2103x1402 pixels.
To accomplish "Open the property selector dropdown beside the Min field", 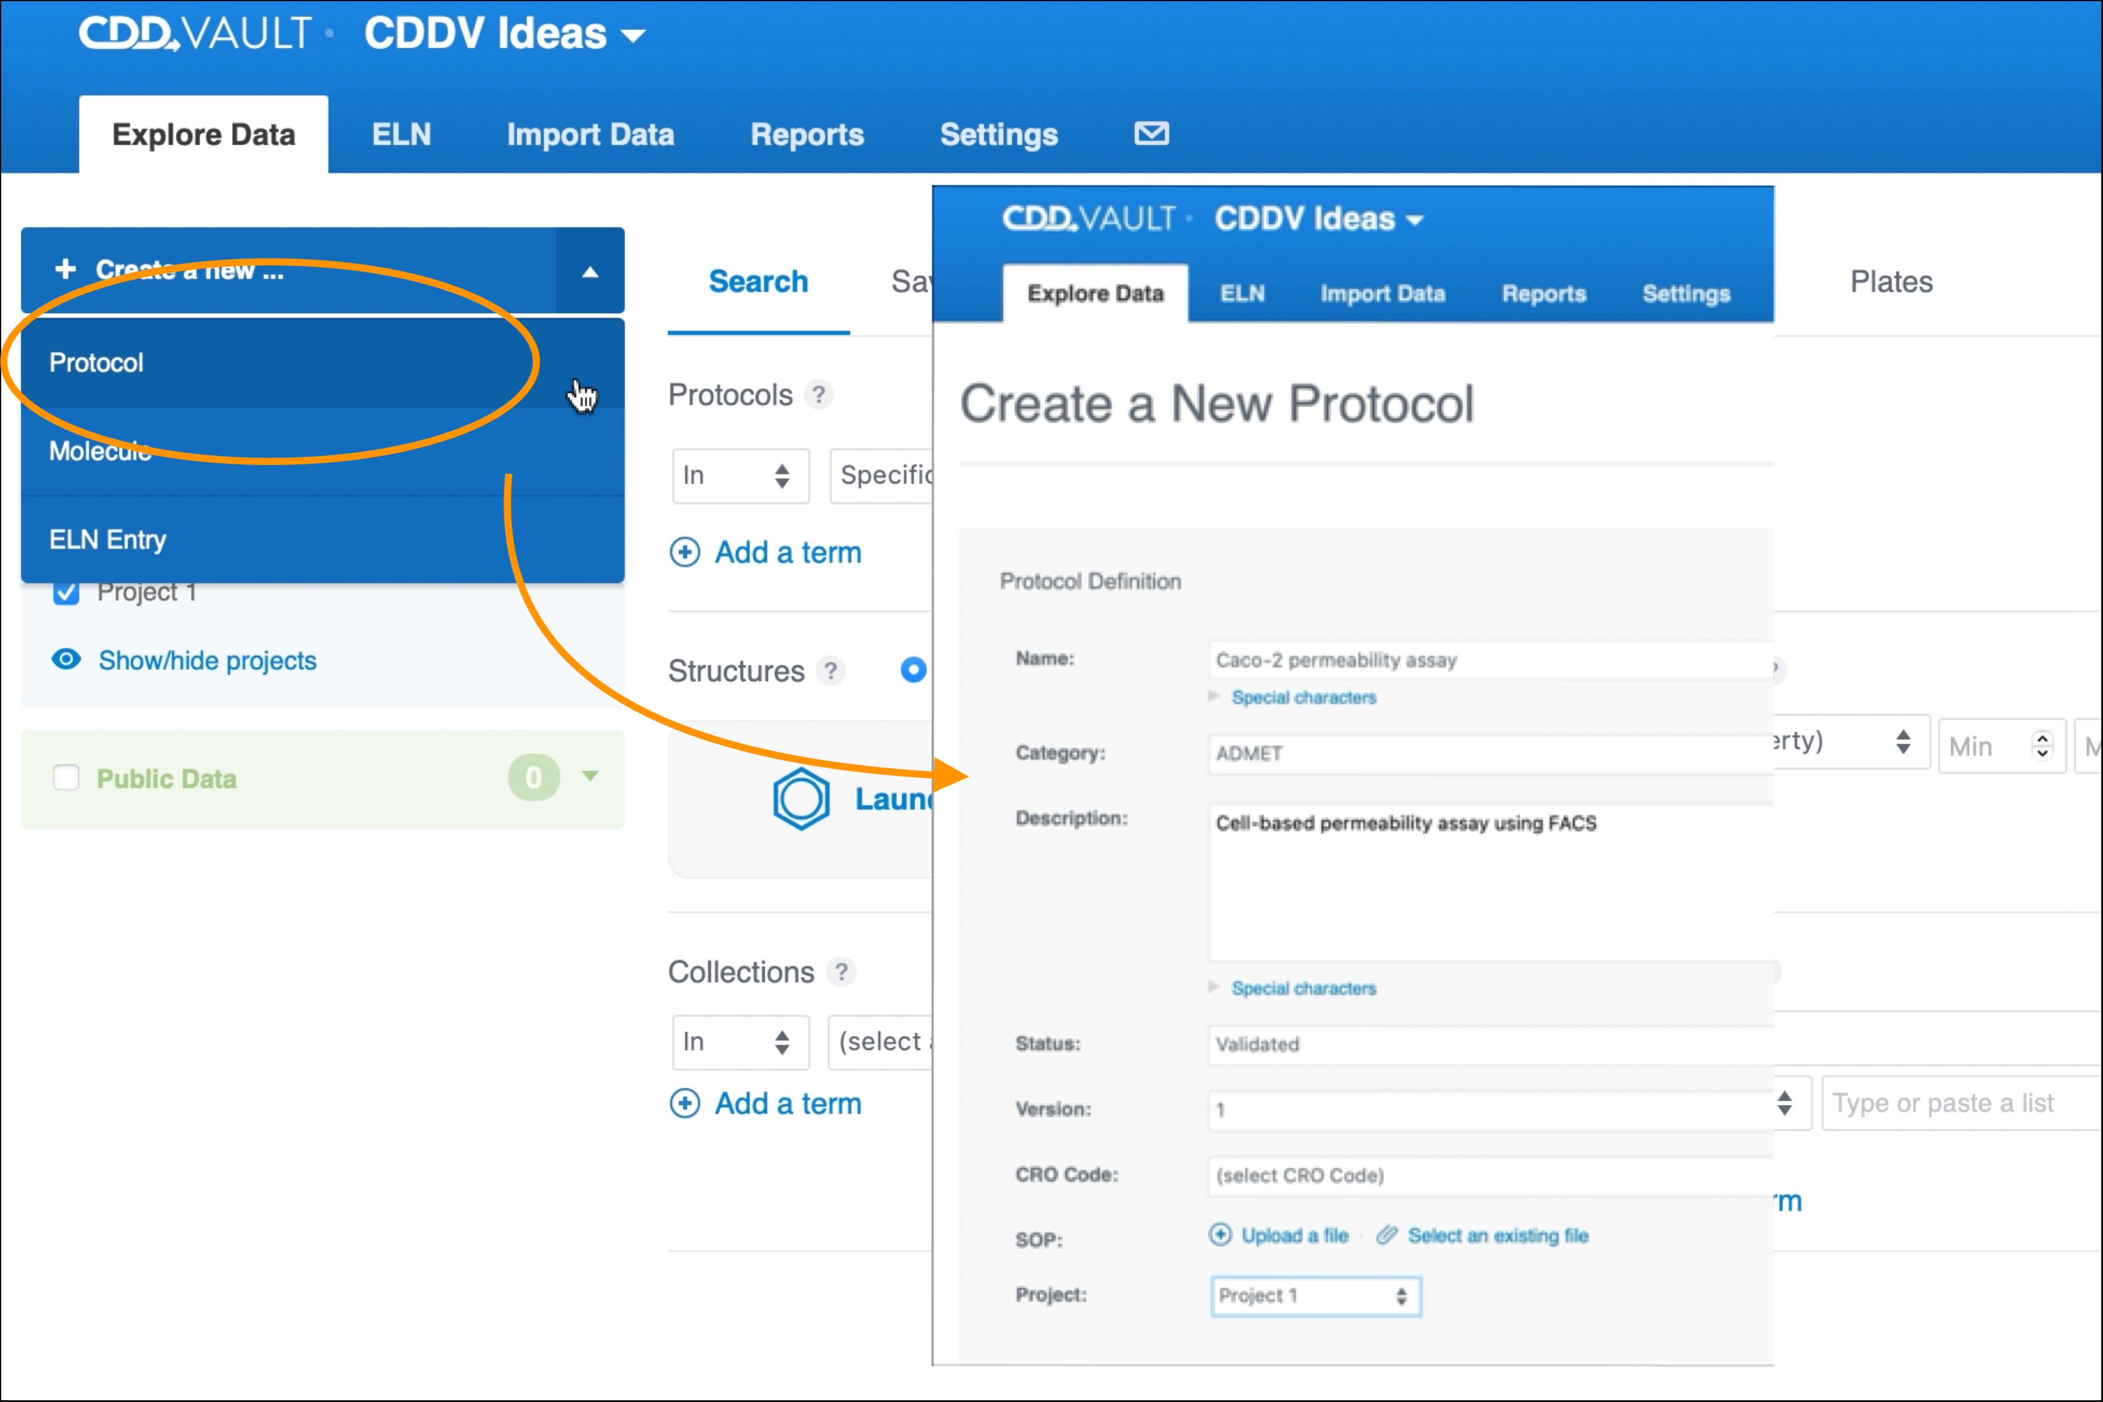I will 1851,742.
